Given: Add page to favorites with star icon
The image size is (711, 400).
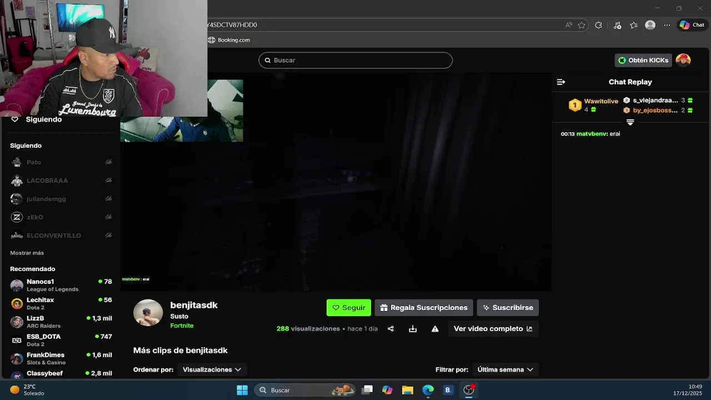Looking at the screenshot, I should [x=582, y=25].
